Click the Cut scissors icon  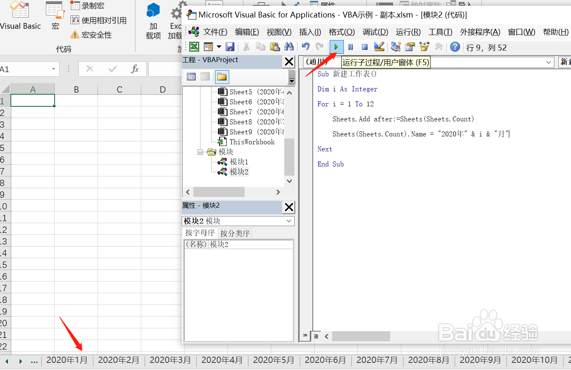point(246,47)
